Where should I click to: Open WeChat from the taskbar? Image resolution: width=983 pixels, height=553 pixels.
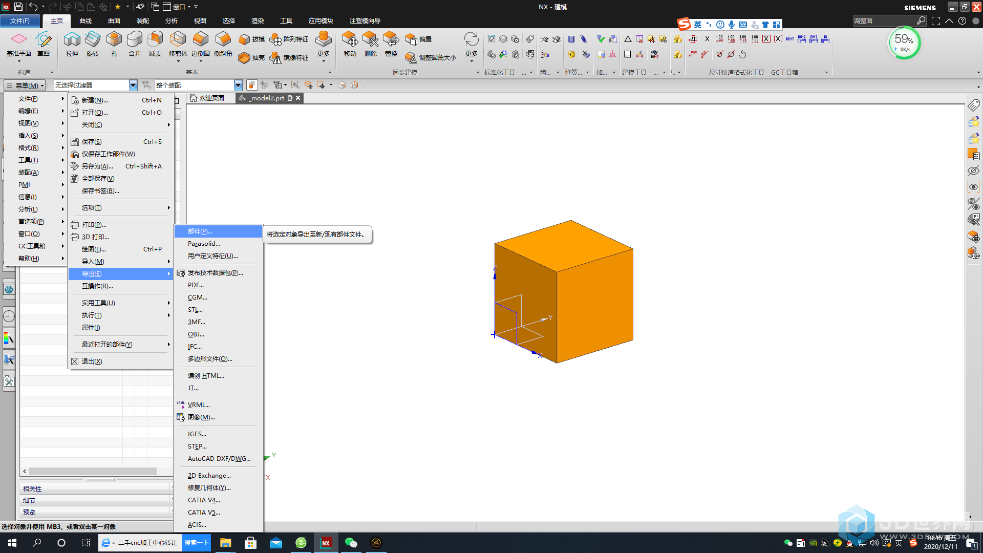pos(351,543)
